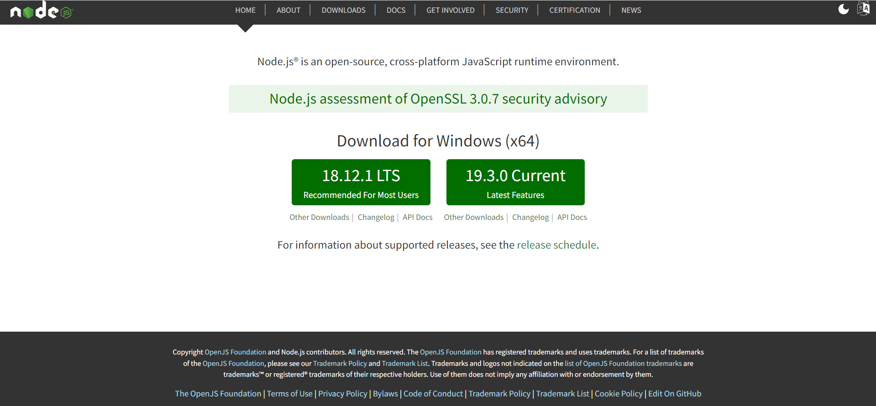Image resolution: width=876 pixels, height=406 pixels.
Task: Download 19.3.0 Current version
Action: click(x=515, y=182)
